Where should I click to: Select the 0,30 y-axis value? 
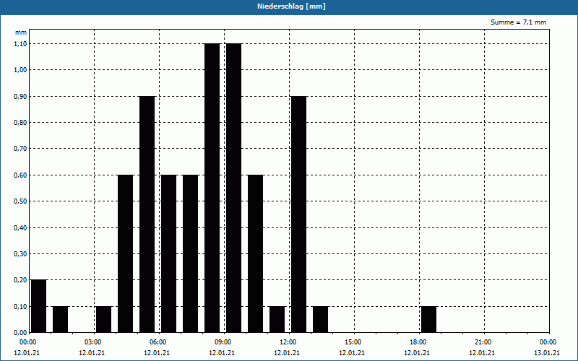point(20,254)
